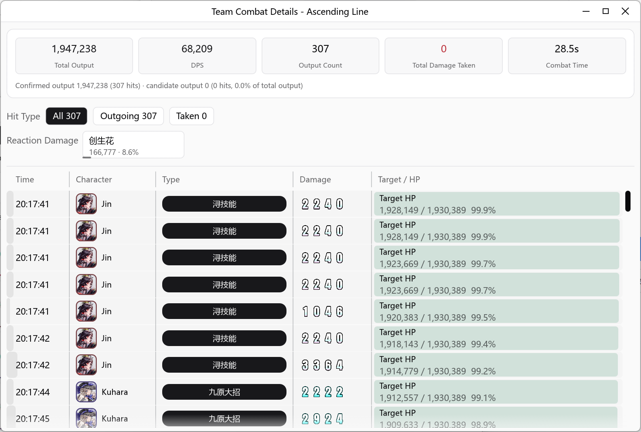Click the 九原大招 type pill in 20:17:44 row
The height and width of the screenshot is (432, 641).
(x=224, y=392)
